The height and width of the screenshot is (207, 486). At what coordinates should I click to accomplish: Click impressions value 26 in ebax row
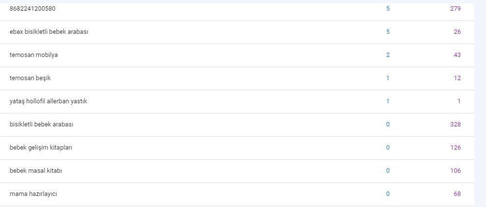tap(457, 32)
